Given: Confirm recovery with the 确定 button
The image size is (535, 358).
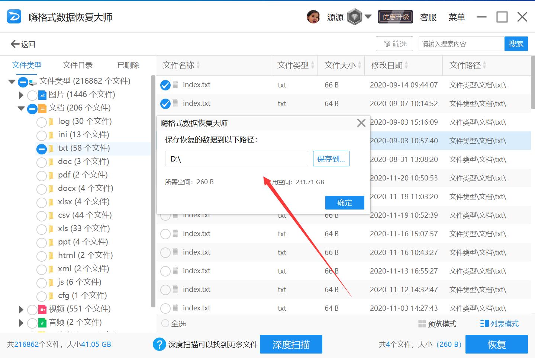Looking at the screenshot, I should [x=344, y=202].
